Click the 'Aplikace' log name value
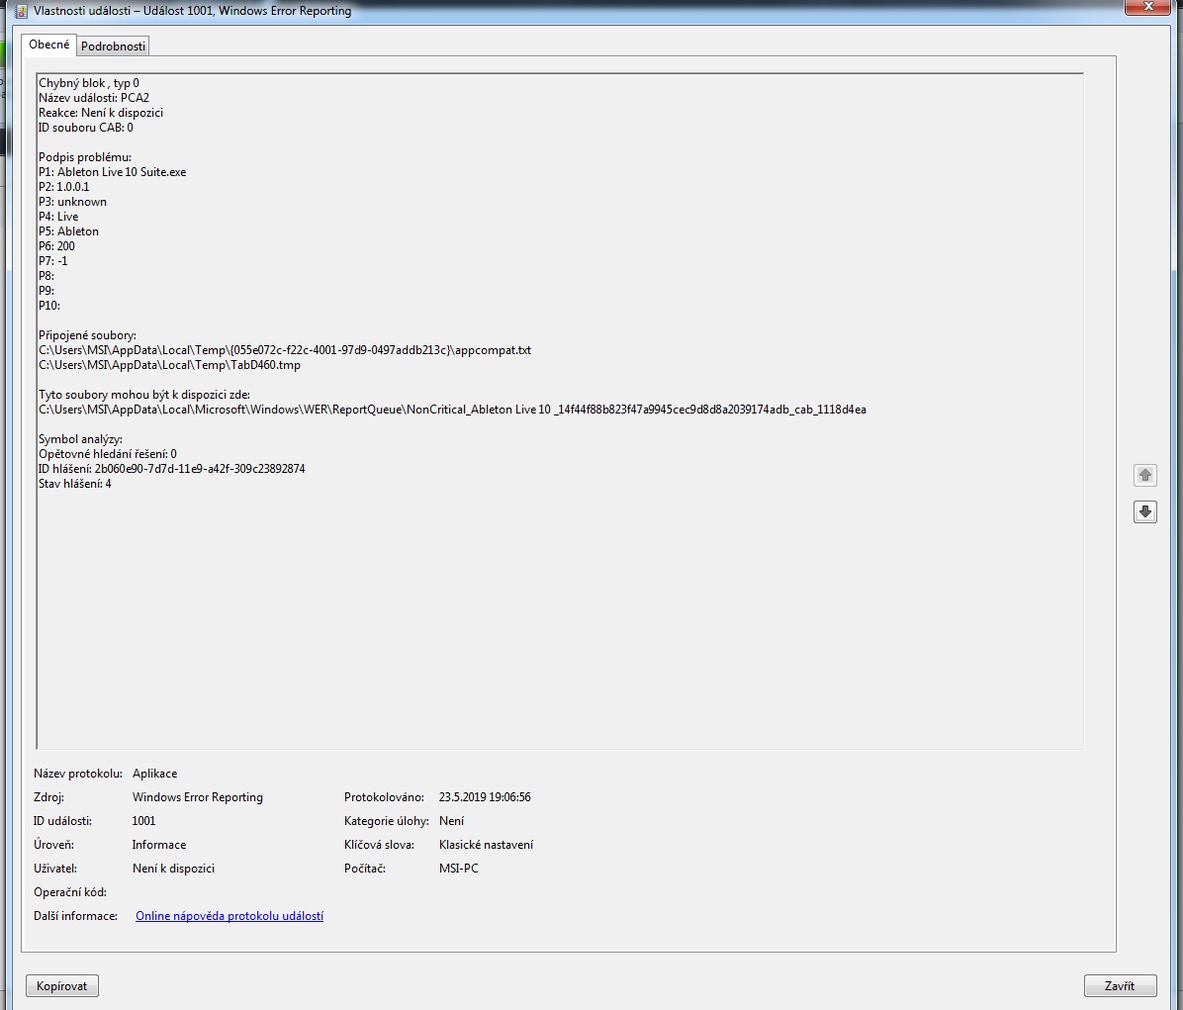The width and height of the screenshot is (1183, 1010). (154, 774)
